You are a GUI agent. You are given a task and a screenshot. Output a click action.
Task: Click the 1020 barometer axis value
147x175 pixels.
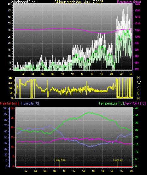click(137, 11)
